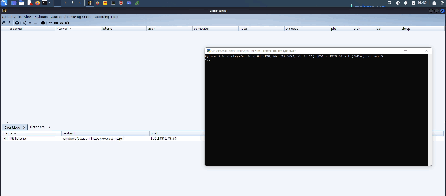Screen dimensions: 446x196
Task: Sort sessions by the computer column
Action: pos(216,29)
